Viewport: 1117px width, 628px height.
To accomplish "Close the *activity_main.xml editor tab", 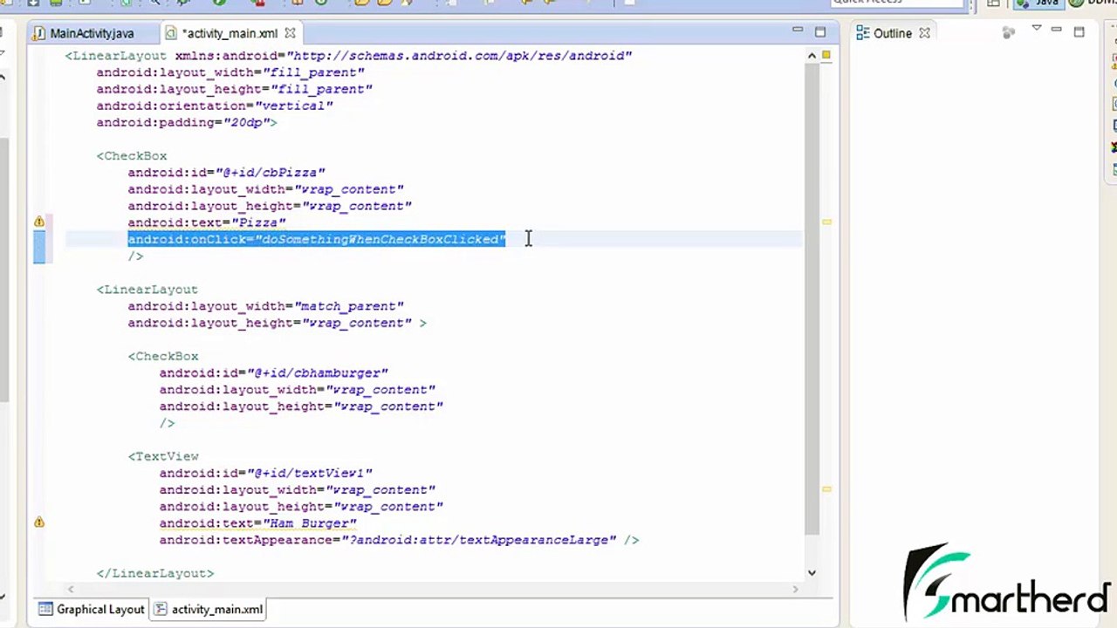I will [290, 33].
